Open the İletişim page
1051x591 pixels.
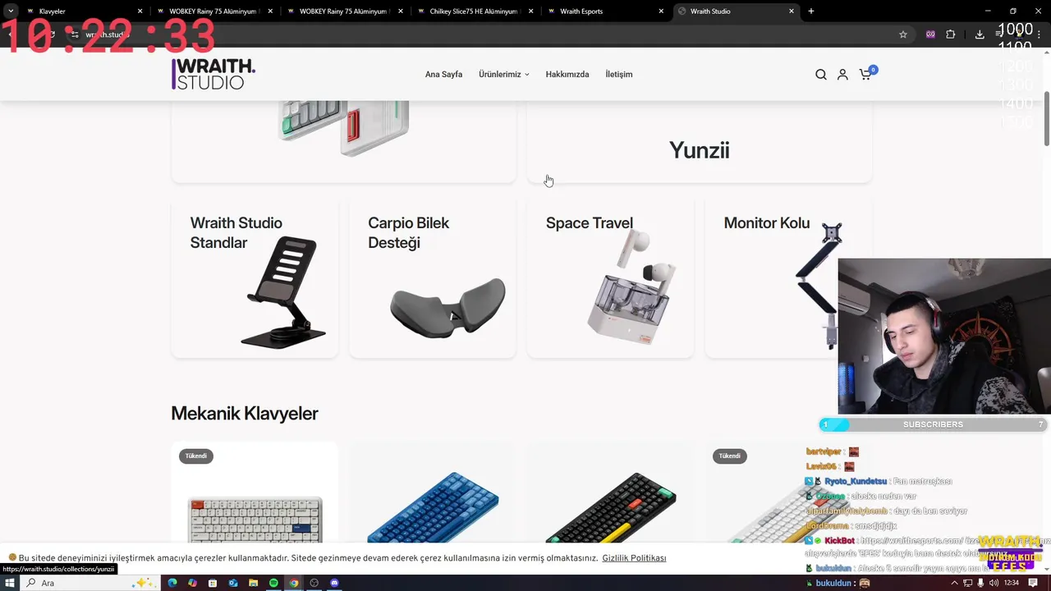[x=619, y=74]
